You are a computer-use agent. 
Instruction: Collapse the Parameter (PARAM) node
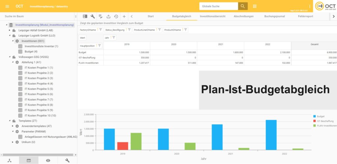(x=13, y=132)
